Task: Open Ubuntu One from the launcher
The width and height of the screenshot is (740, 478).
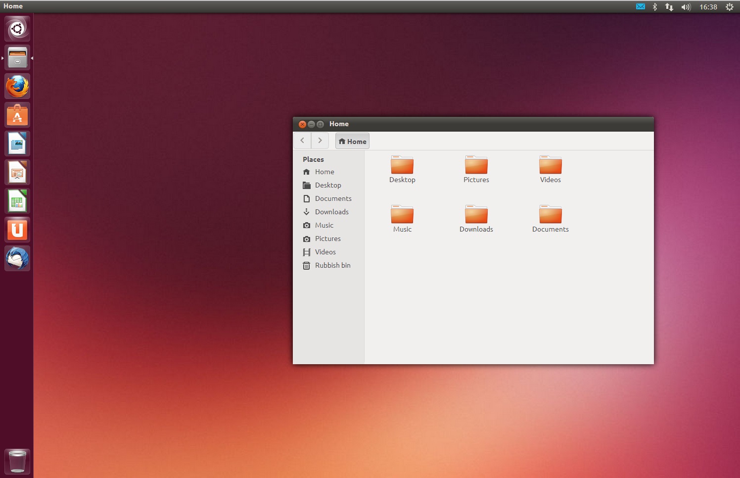Action: (x=17, y=229)
